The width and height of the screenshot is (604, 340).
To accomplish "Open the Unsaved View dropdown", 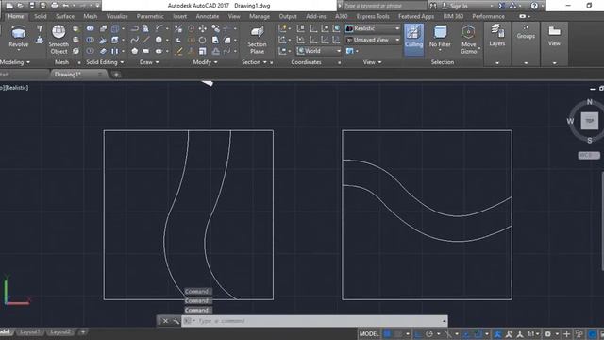I will [x=373, y=40].
